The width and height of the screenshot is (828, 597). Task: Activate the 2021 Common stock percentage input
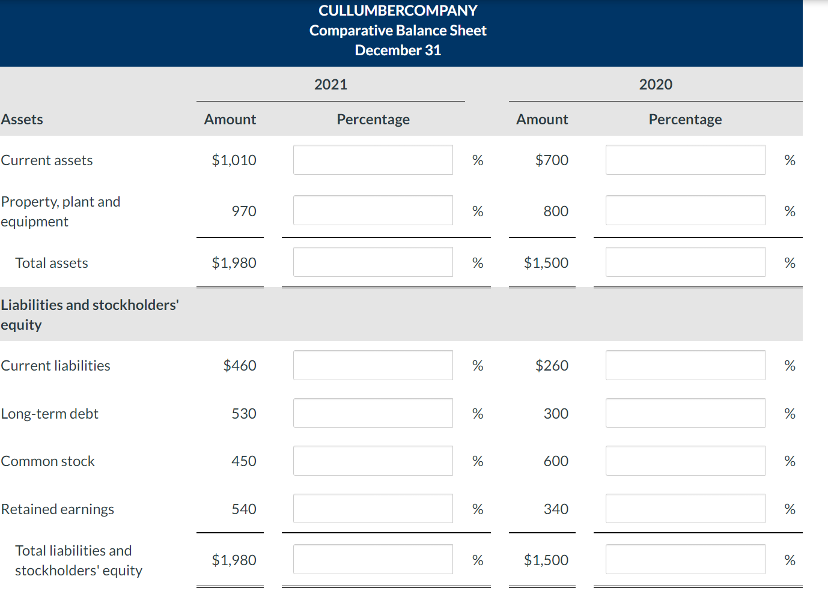[x=373, y=461]
